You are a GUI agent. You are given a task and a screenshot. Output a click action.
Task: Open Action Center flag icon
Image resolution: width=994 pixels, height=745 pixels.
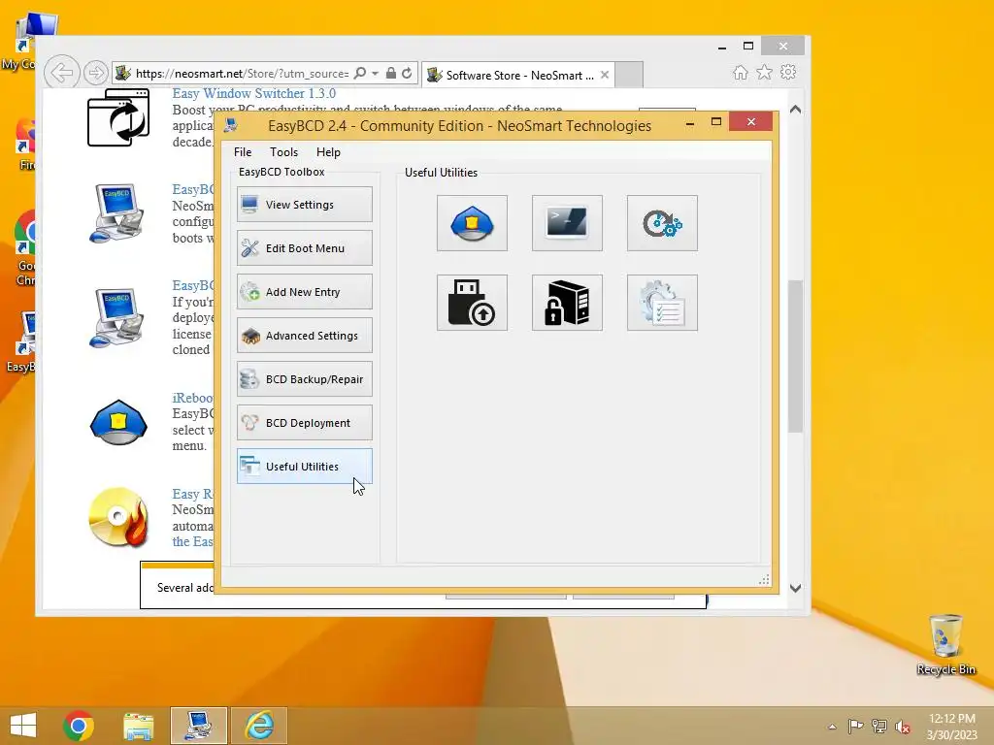coord(855,726)
